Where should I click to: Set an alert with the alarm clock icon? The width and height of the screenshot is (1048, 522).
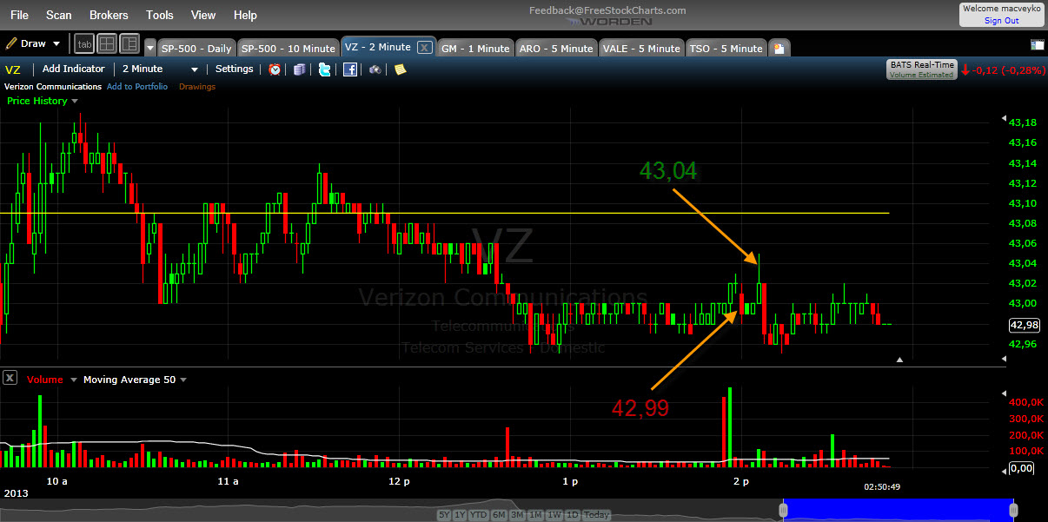[x=275, y=69]
